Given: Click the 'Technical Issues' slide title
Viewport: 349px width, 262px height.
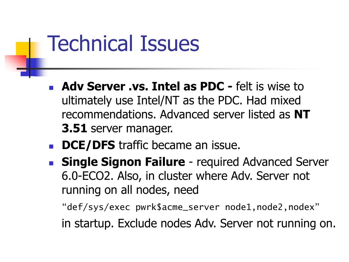Looking at the screenshot, I should pos(123,43).
